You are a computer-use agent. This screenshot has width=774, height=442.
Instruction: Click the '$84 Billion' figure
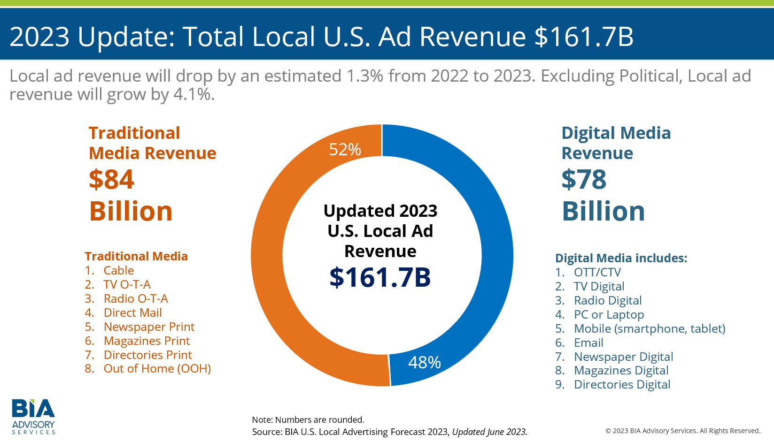coord(131,195)
